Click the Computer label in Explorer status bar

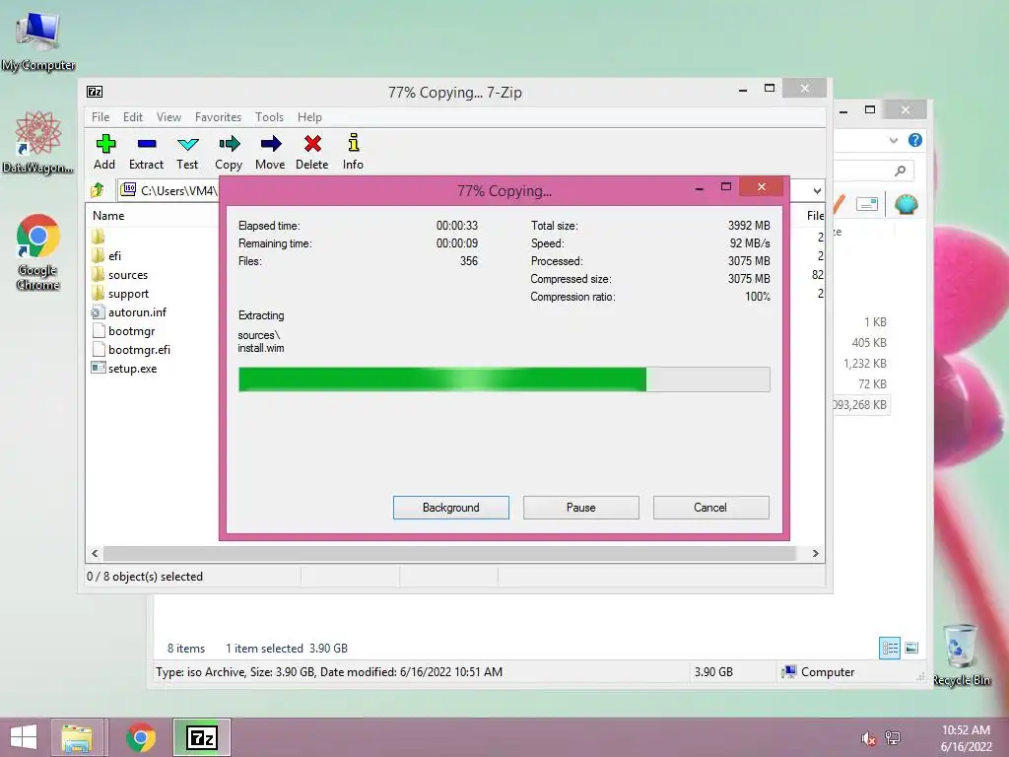[x=828, y=672]
